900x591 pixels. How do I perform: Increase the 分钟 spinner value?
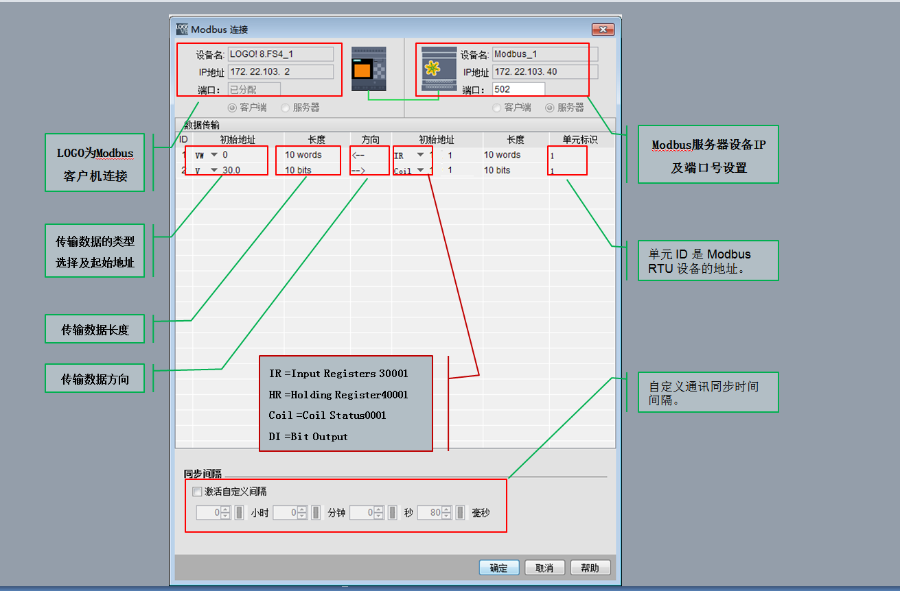pyautogui.click(x=302, y=509)
